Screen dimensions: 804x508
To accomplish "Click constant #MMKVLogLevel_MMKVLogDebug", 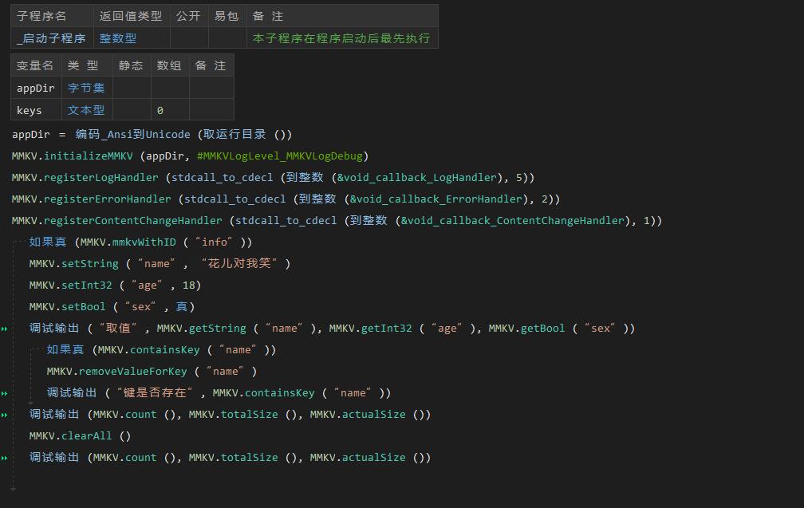I will [x=279, y=156].
